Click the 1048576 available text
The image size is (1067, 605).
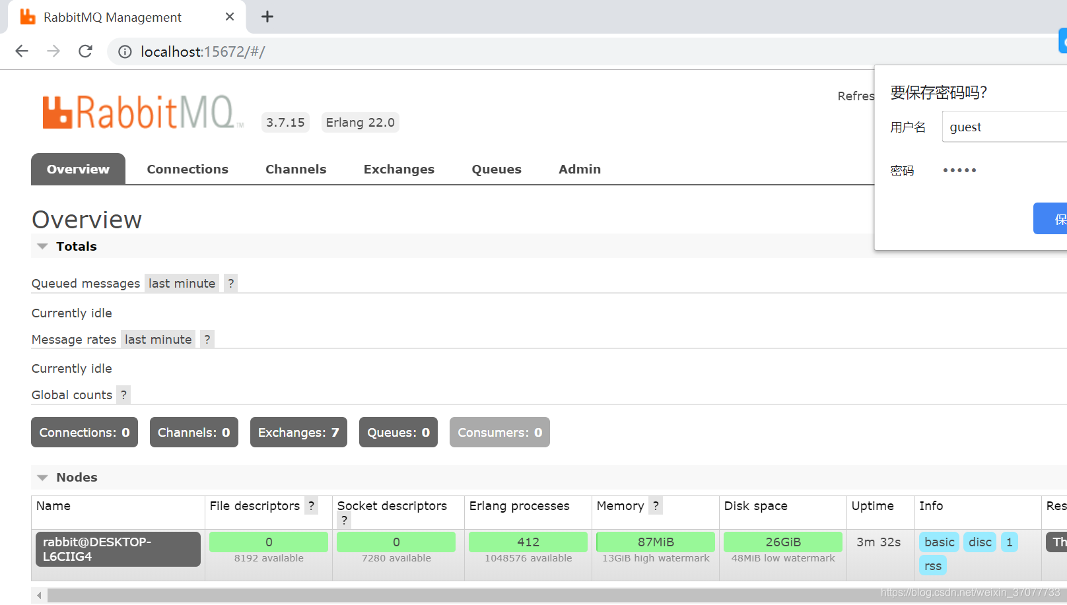click(528, 558)
